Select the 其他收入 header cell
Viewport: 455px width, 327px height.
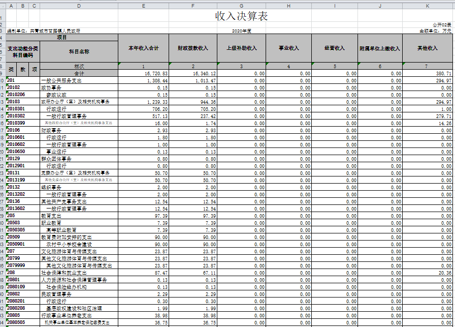(x=427, y=48)
